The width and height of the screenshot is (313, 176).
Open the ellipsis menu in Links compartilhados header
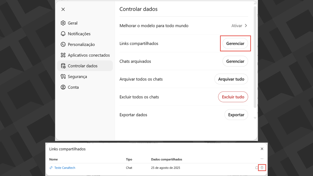point(262,159)
